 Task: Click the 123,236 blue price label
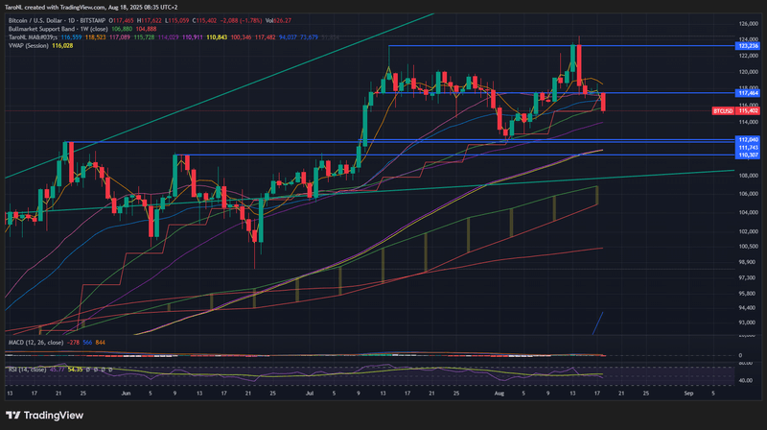pyautogui.click(x=748, y=46)
